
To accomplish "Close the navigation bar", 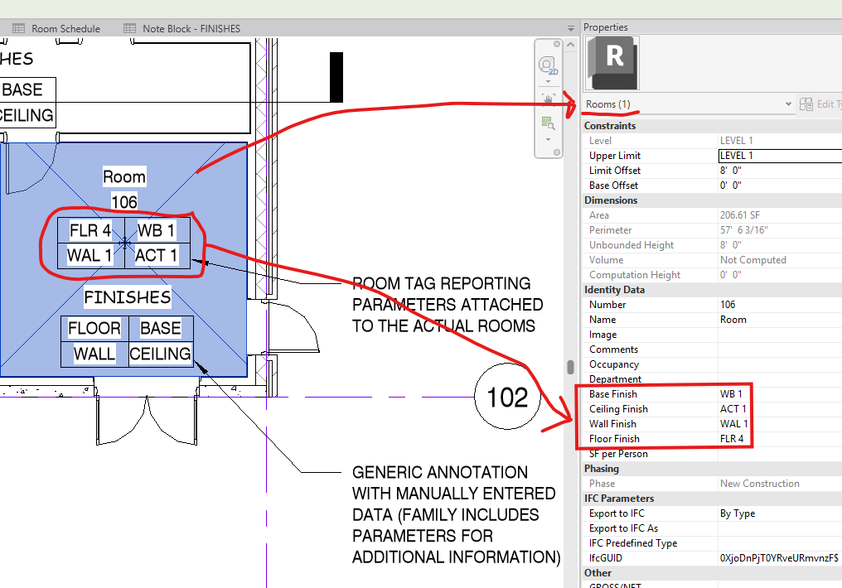I will tap(557, 44).
